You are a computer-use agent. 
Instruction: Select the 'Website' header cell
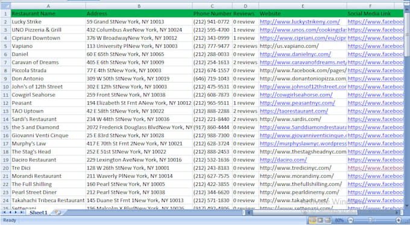pos(303,14)
